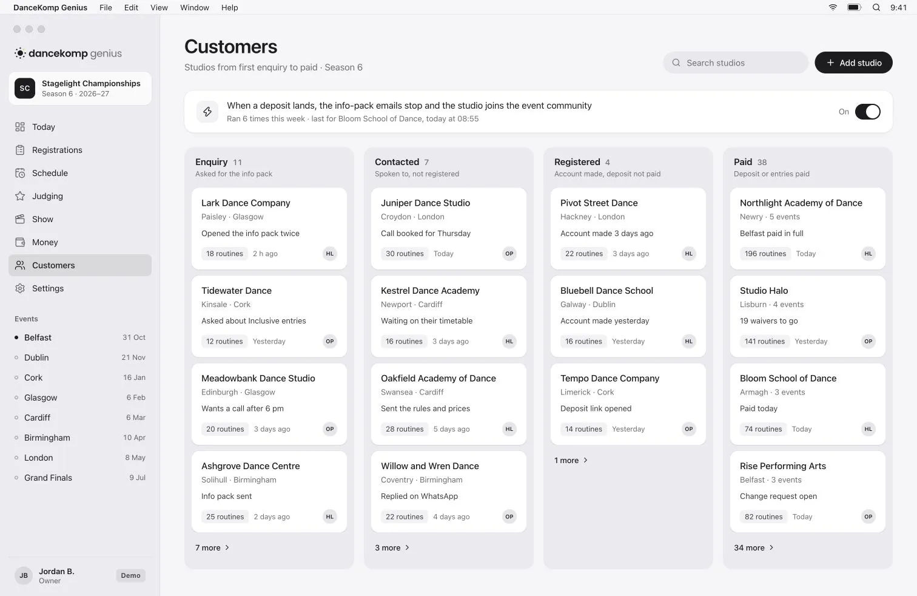The width and height of the screenshot is (917, 596).
Task: Click the Demo badge button
Action: pyautogui.click(x=130, y=575)
